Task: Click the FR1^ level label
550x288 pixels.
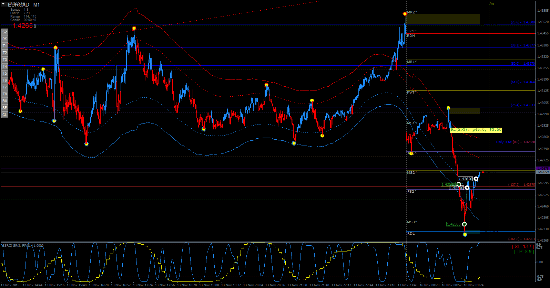Action: click(411, 31)
